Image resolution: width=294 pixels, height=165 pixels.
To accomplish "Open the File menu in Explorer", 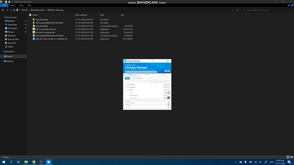I will pos(4,5).
